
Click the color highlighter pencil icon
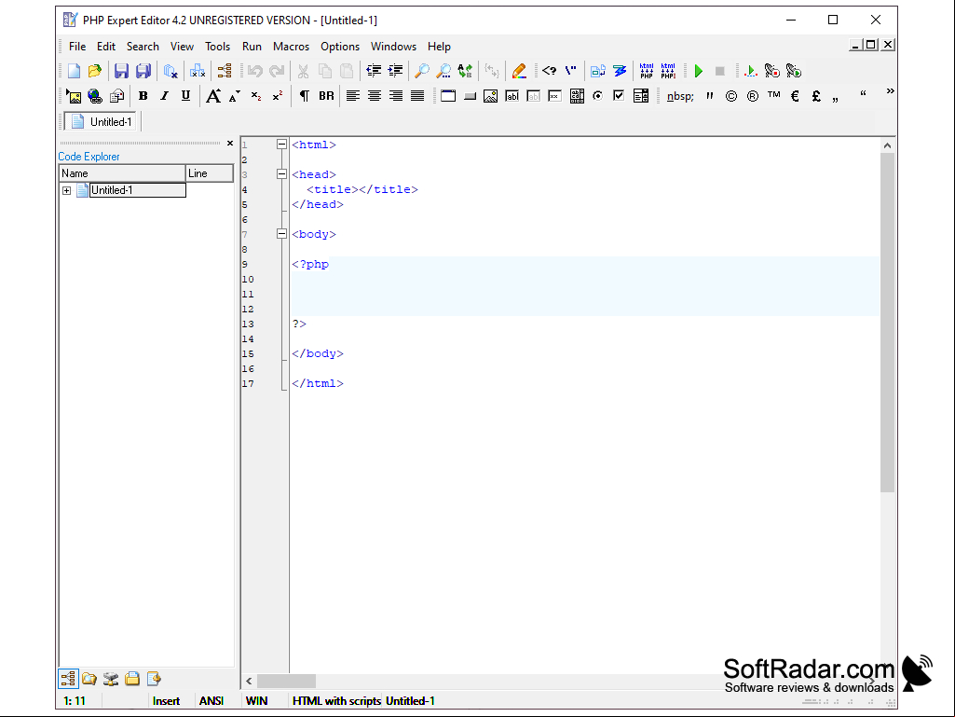click(519, 72)
